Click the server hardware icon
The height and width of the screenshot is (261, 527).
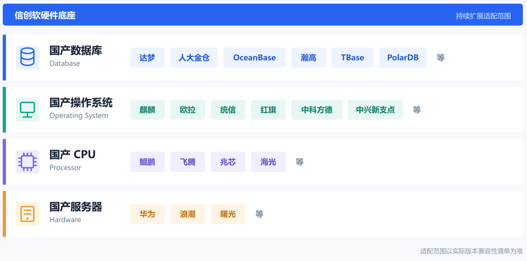(x=27, y=214)
